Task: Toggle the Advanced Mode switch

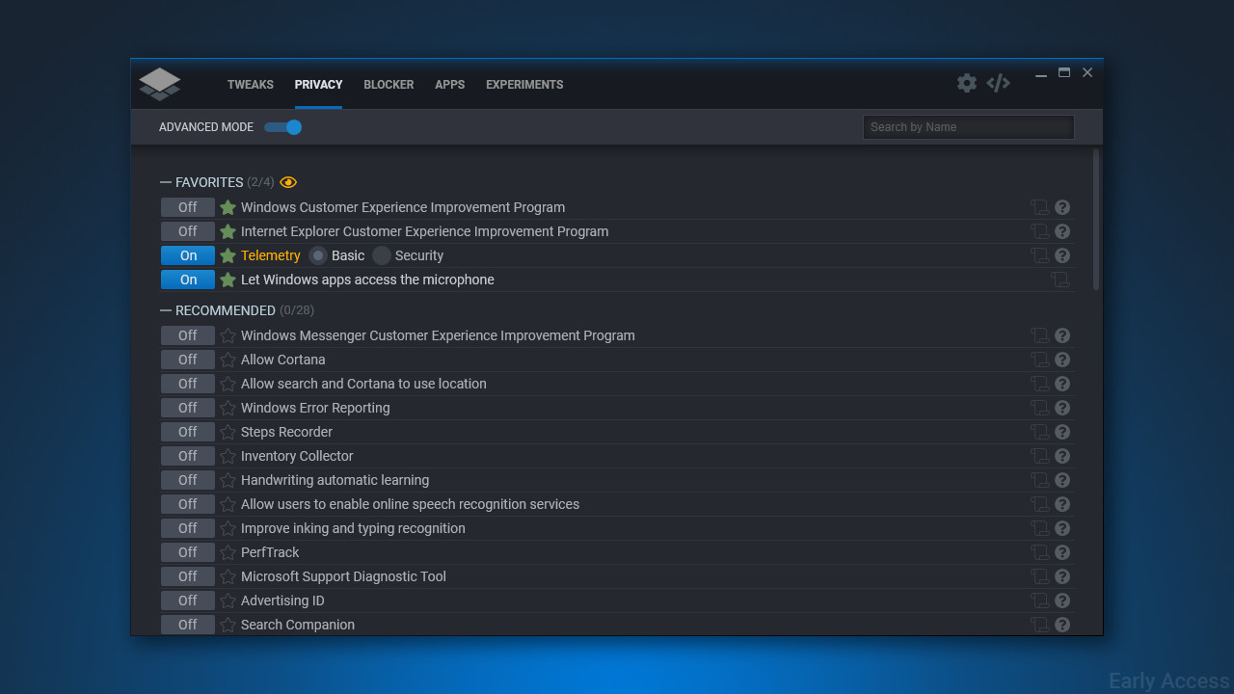Action: tap(283, 127)
